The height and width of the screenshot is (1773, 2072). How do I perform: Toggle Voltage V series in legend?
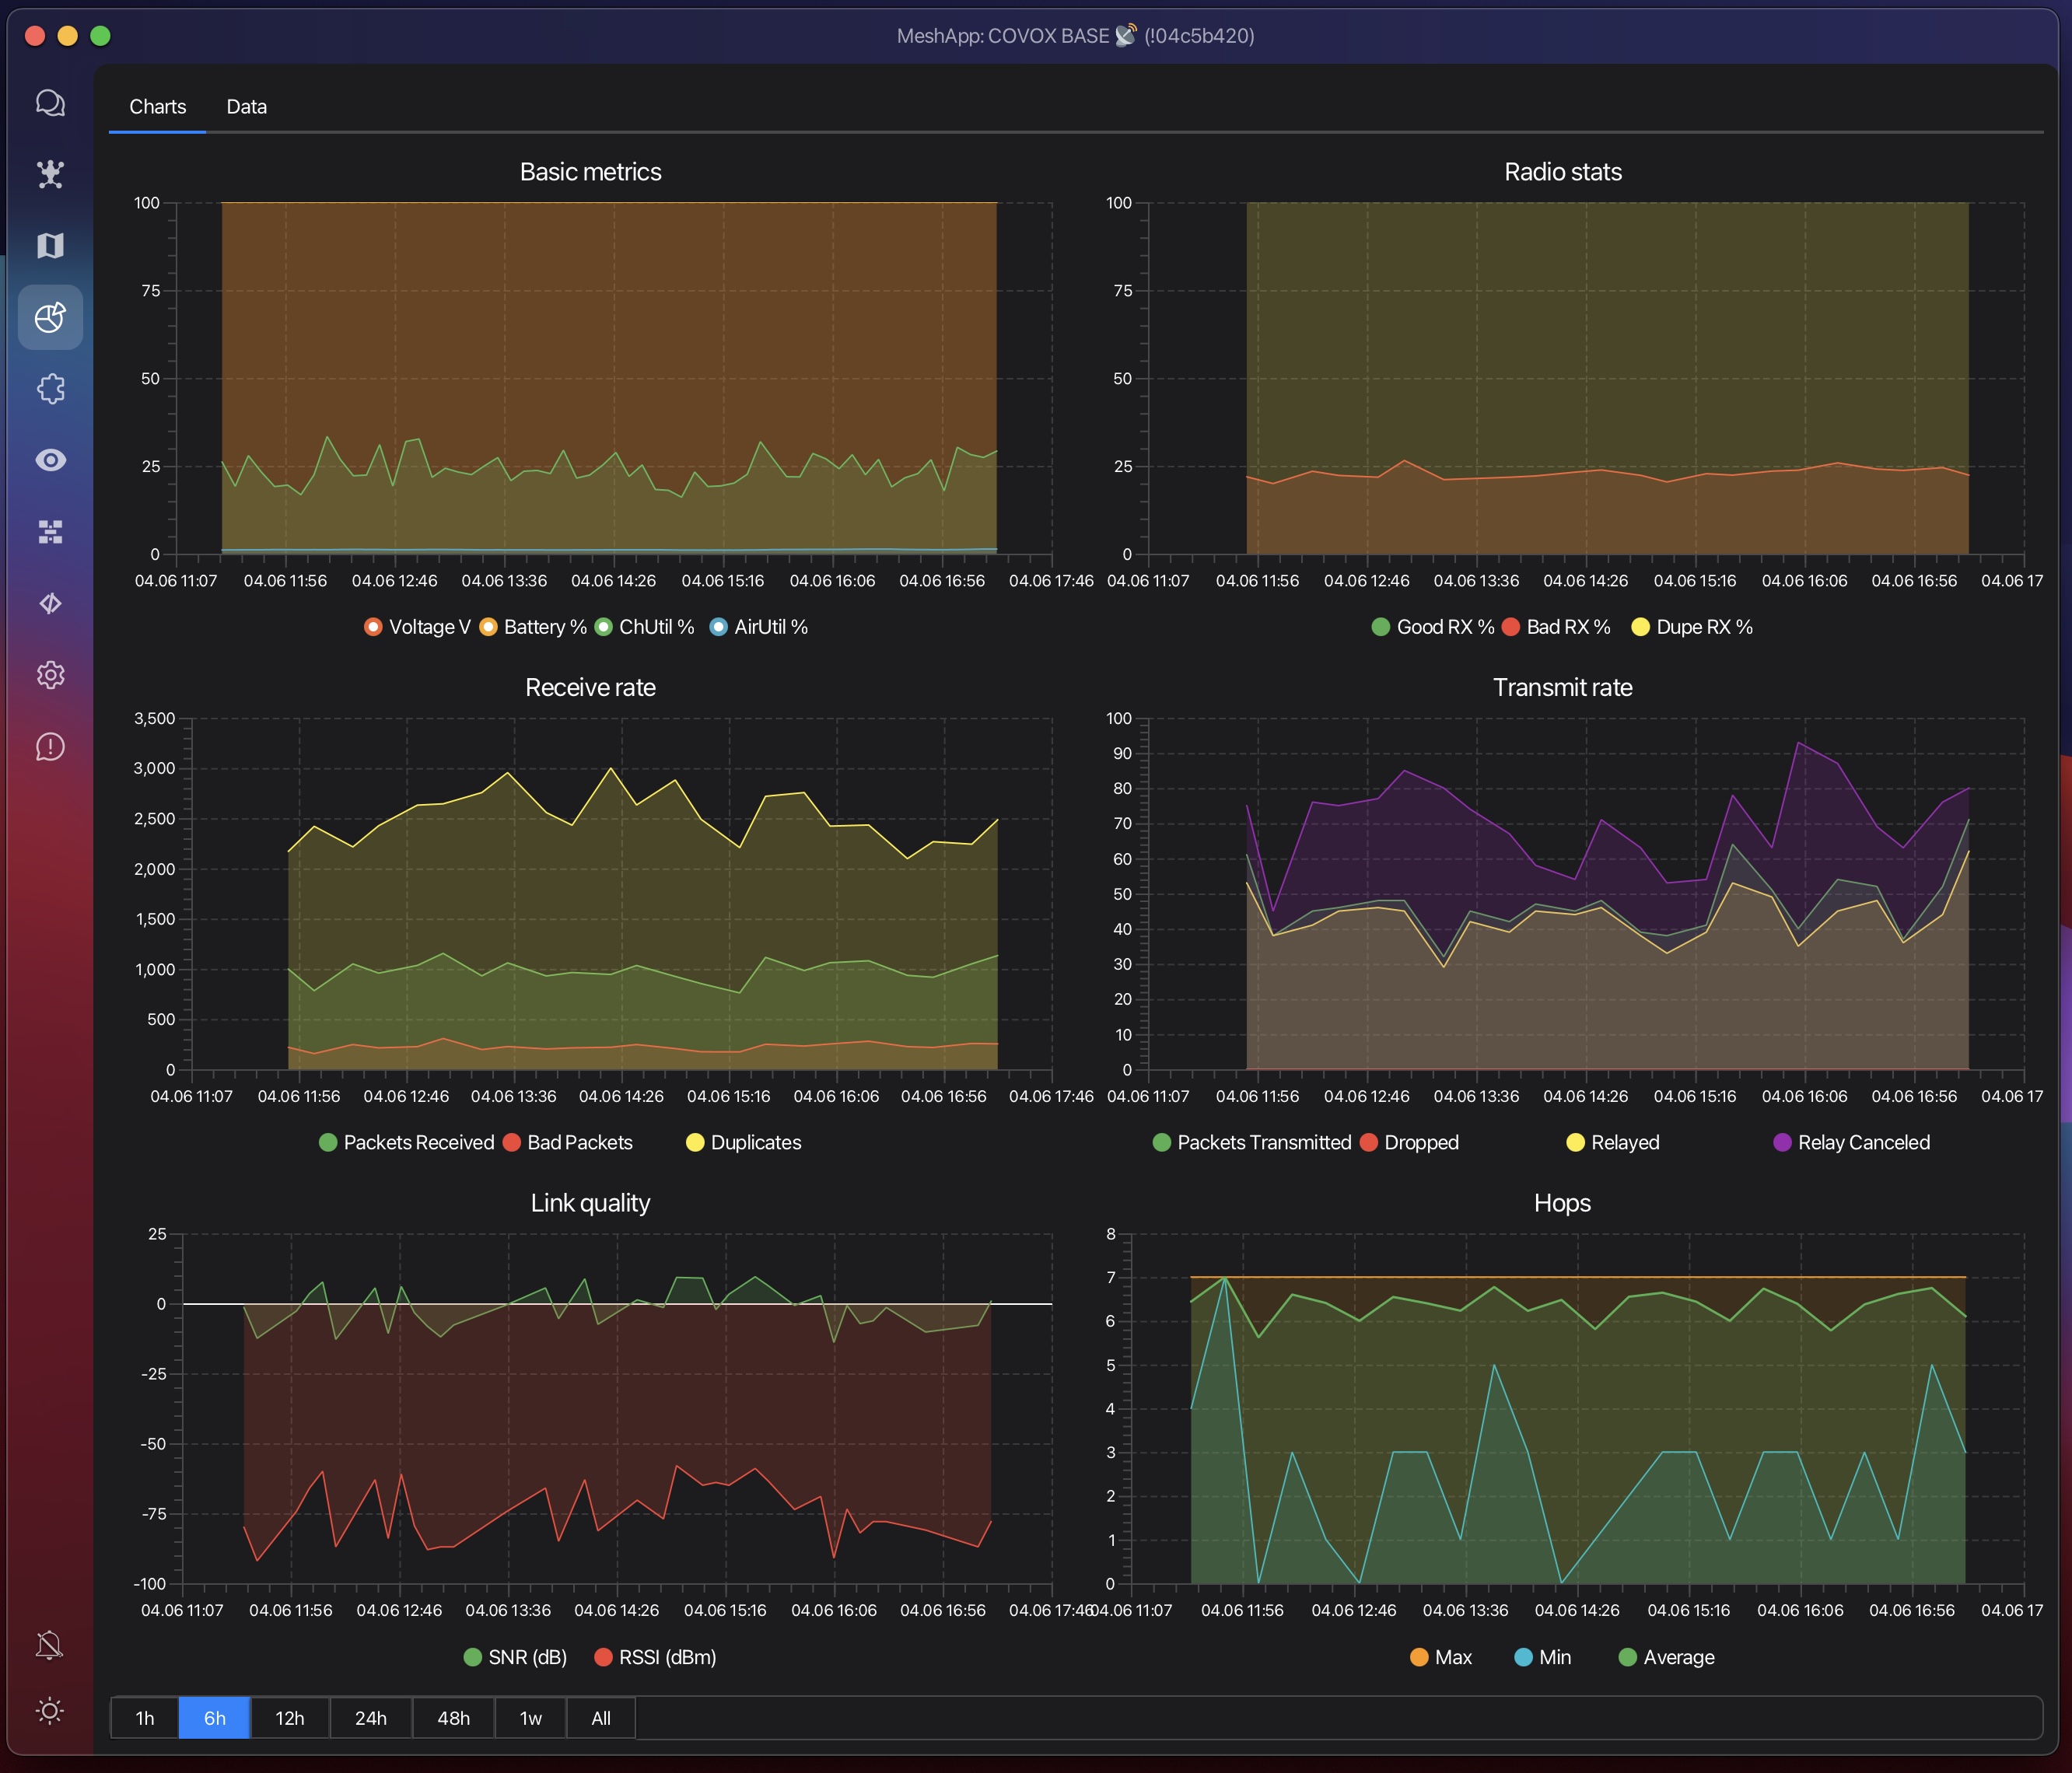[417, 627]
